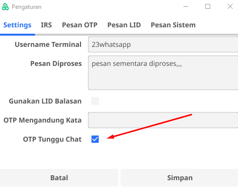Uncheck the OTP Tunggu Chat checkbox

click(x=95, y=139)
